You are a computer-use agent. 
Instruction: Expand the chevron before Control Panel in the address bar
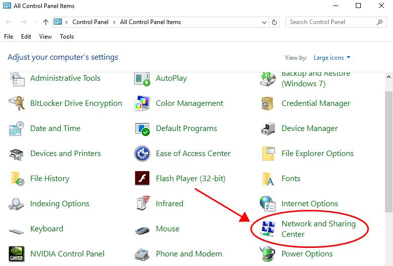[66, 22]
